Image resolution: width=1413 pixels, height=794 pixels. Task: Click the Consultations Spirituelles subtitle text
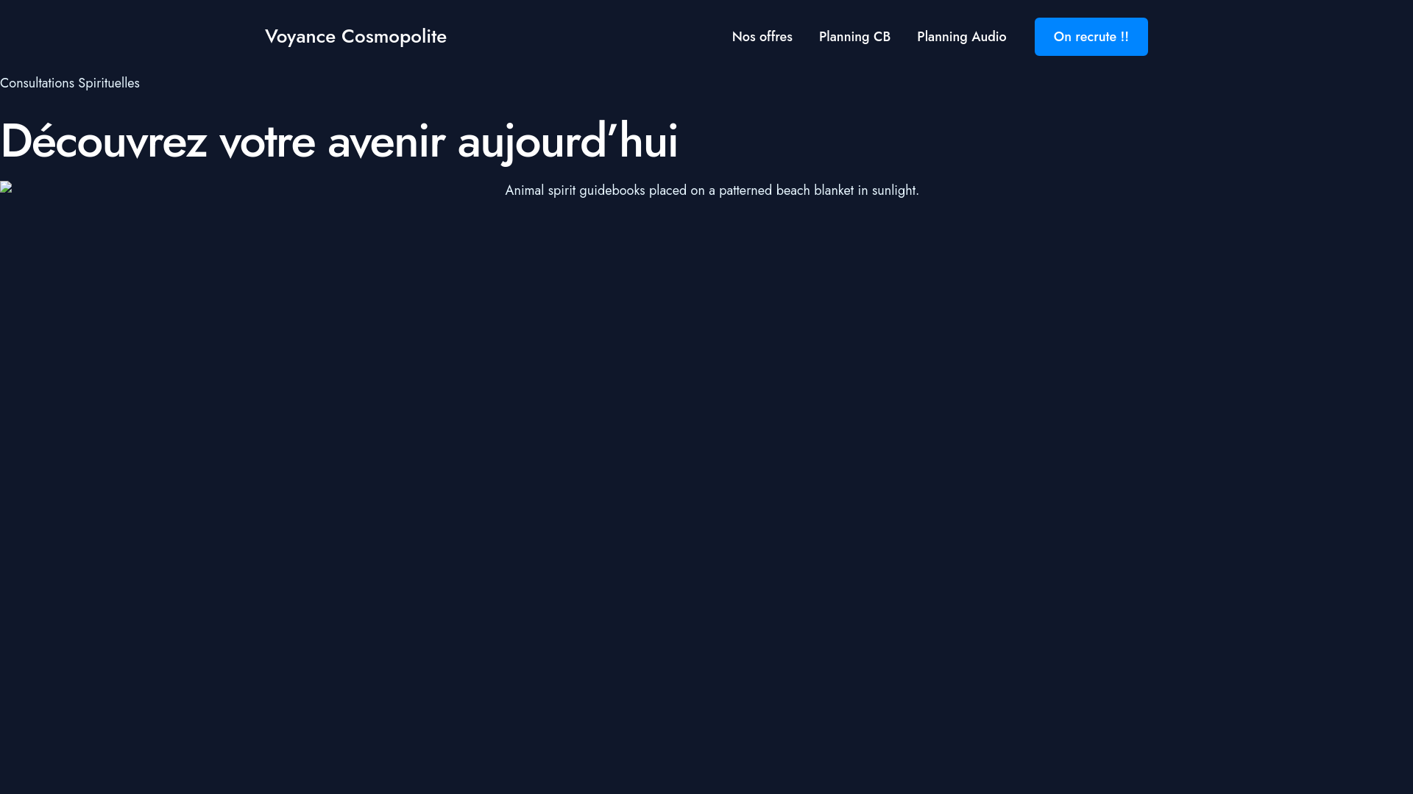70,83
